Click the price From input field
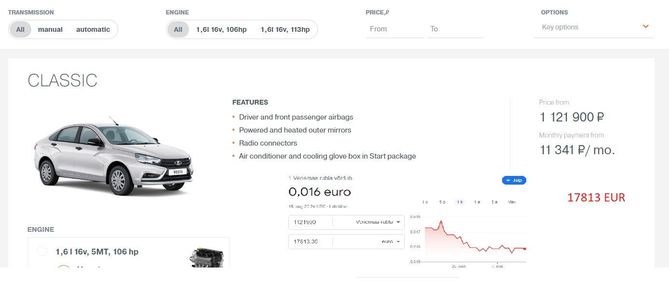The height and width of the screenshot is (281, 669). pos(395,29)
